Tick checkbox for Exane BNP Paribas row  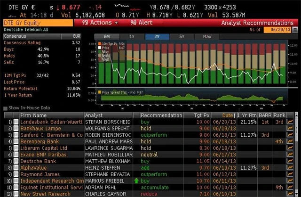pos(16,155)
